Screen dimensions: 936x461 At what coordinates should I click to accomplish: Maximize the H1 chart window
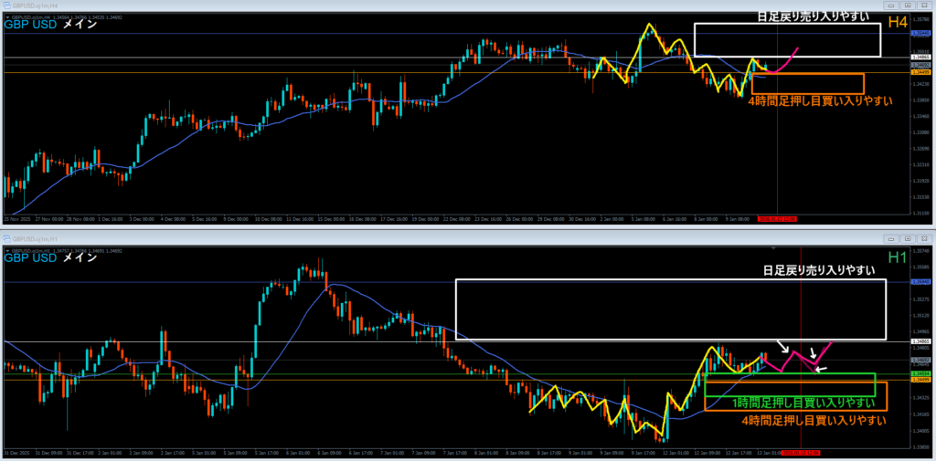(x=908, y=238)
